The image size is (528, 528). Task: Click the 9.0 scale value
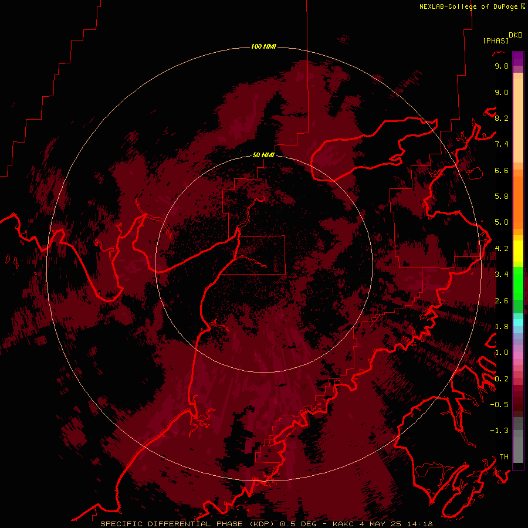[502, 92]
